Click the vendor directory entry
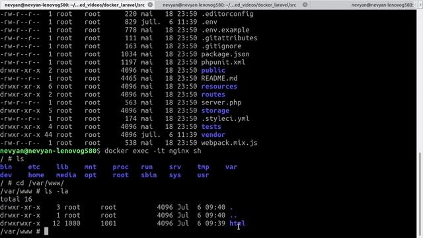 coord(213,135)
